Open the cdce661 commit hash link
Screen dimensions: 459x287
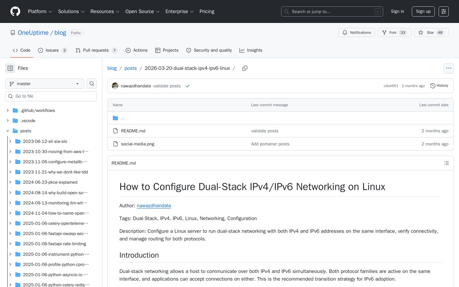(391, 86)
